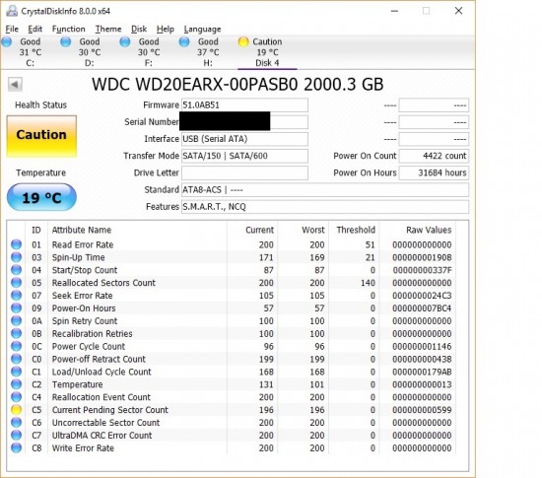Click status orb of Load/Unload Cycle Count row

[16, 372]
